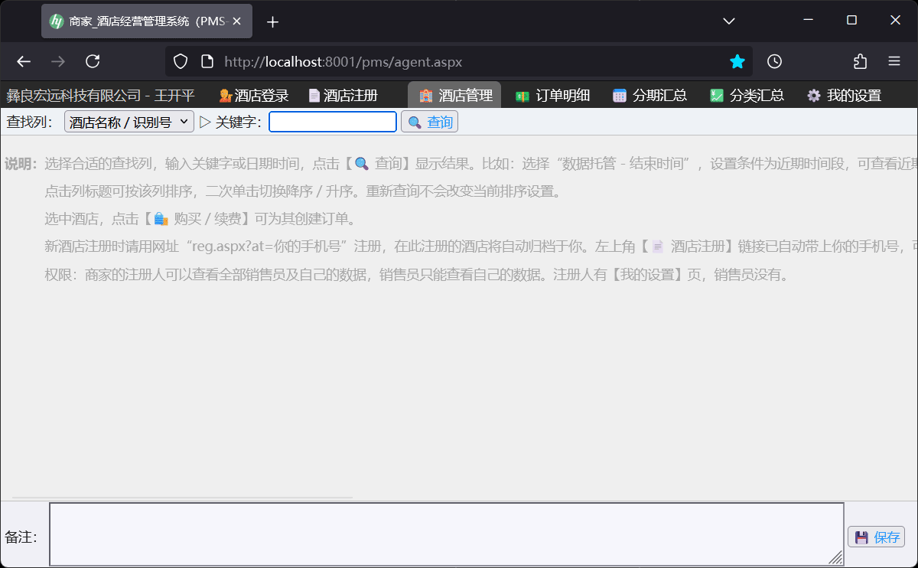Click the gear icon beside 我的设置
The height and width of the screenshot is (568, 918).
813,95
